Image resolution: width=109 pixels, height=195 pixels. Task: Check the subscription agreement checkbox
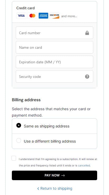pos(14,158)
